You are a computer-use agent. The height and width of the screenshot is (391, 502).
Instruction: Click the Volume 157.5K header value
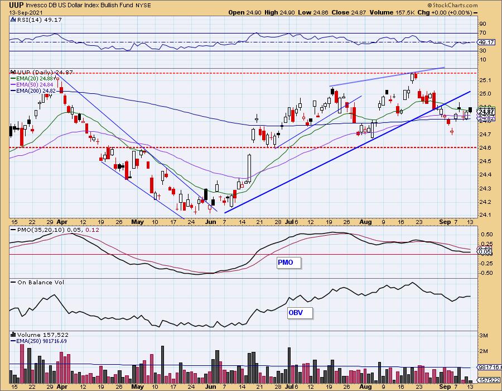pyautogui.click(x=392, y=12)
